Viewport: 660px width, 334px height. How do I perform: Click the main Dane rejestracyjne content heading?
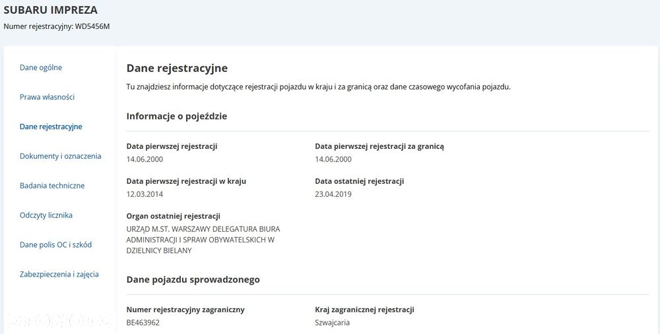pyautogui.click(x=177, y=68)
